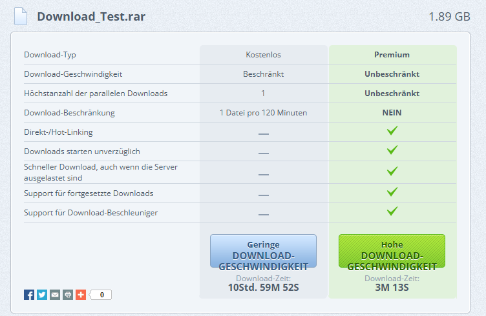Click the Download-Zeit label under the Hohe button
Image resolution: width=486 pixels, height=316 pixels.
(x=392, y=279)
